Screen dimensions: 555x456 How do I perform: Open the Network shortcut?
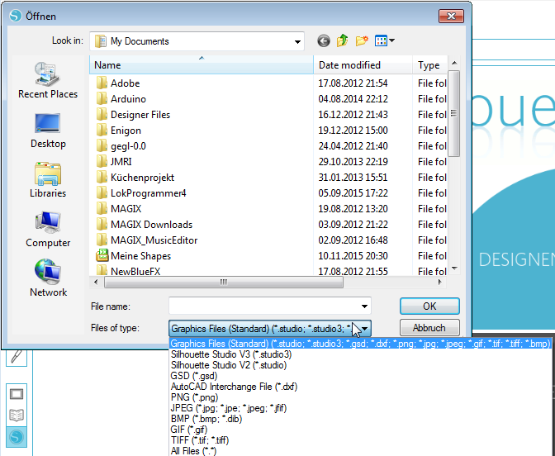click(x=48, y=278)
